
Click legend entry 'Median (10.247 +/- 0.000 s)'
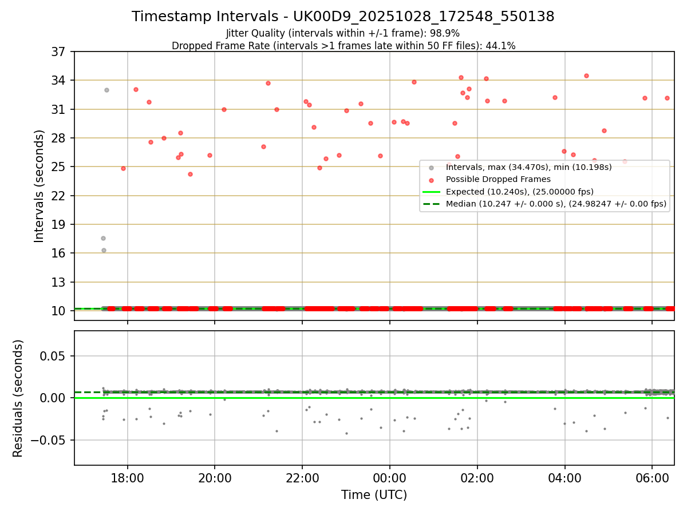[556, 203]
